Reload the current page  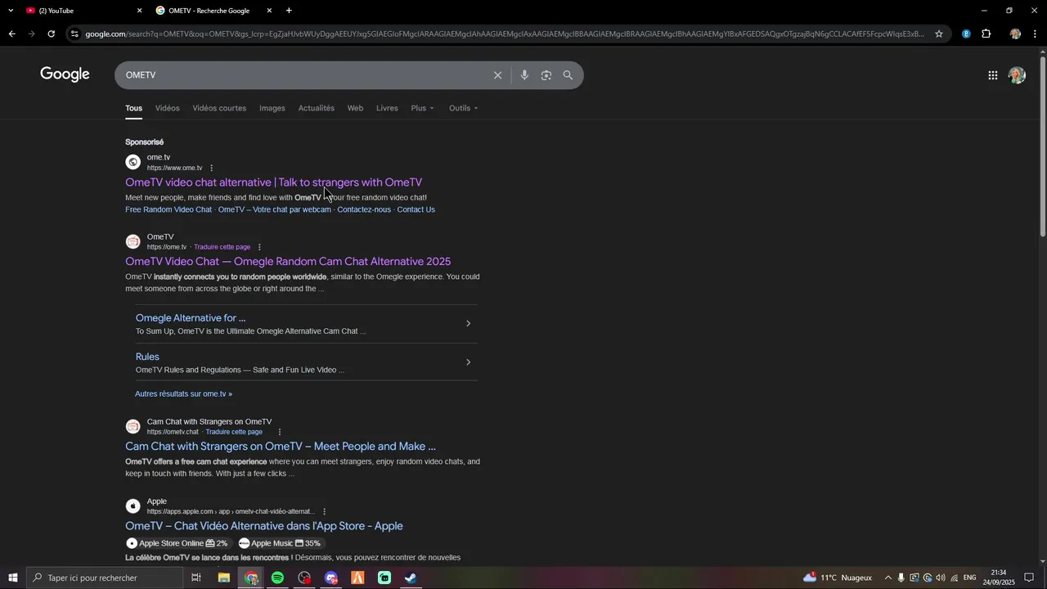pyautogui.click(x=51, y=34)
